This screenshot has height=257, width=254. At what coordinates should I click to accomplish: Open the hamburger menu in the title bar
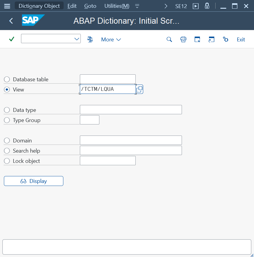pyautogui.click(x=7, y=6)
